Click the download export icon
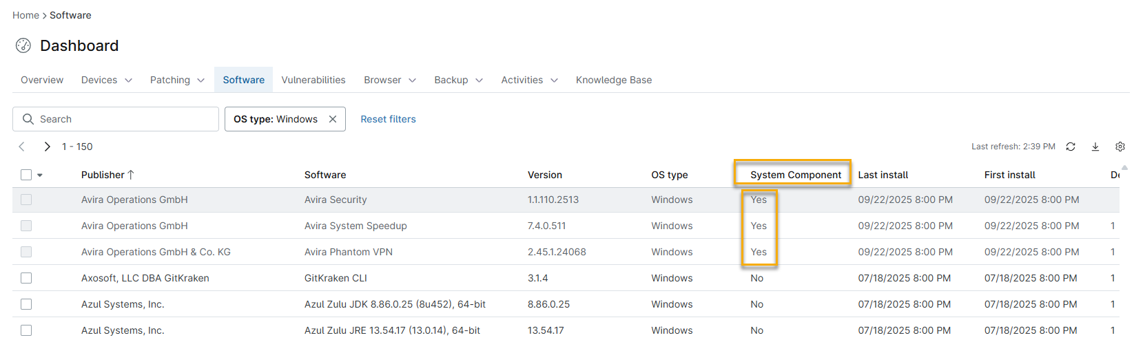 coord(1095,147)
